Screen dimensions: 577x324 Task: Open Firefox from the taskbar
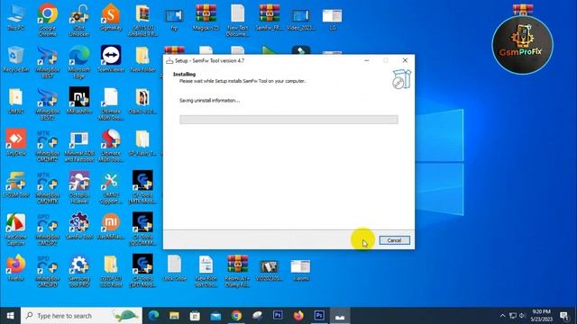point(298,316)
